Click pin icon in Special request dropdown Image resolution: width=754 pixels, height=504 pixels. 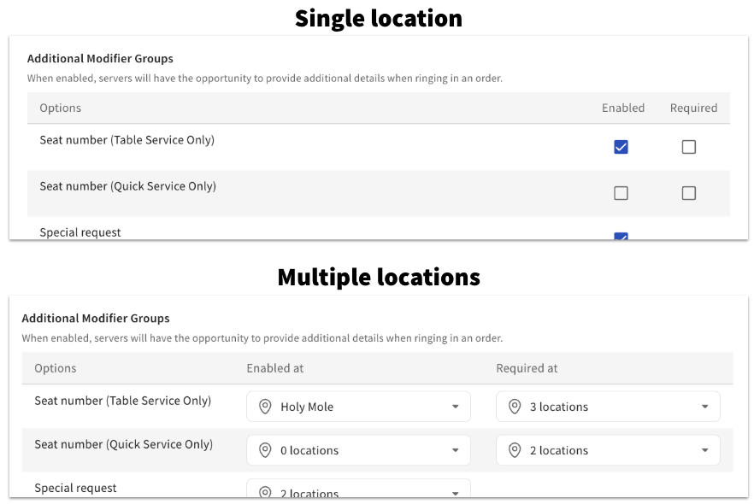pyautogui.click(x=265, y=492)
